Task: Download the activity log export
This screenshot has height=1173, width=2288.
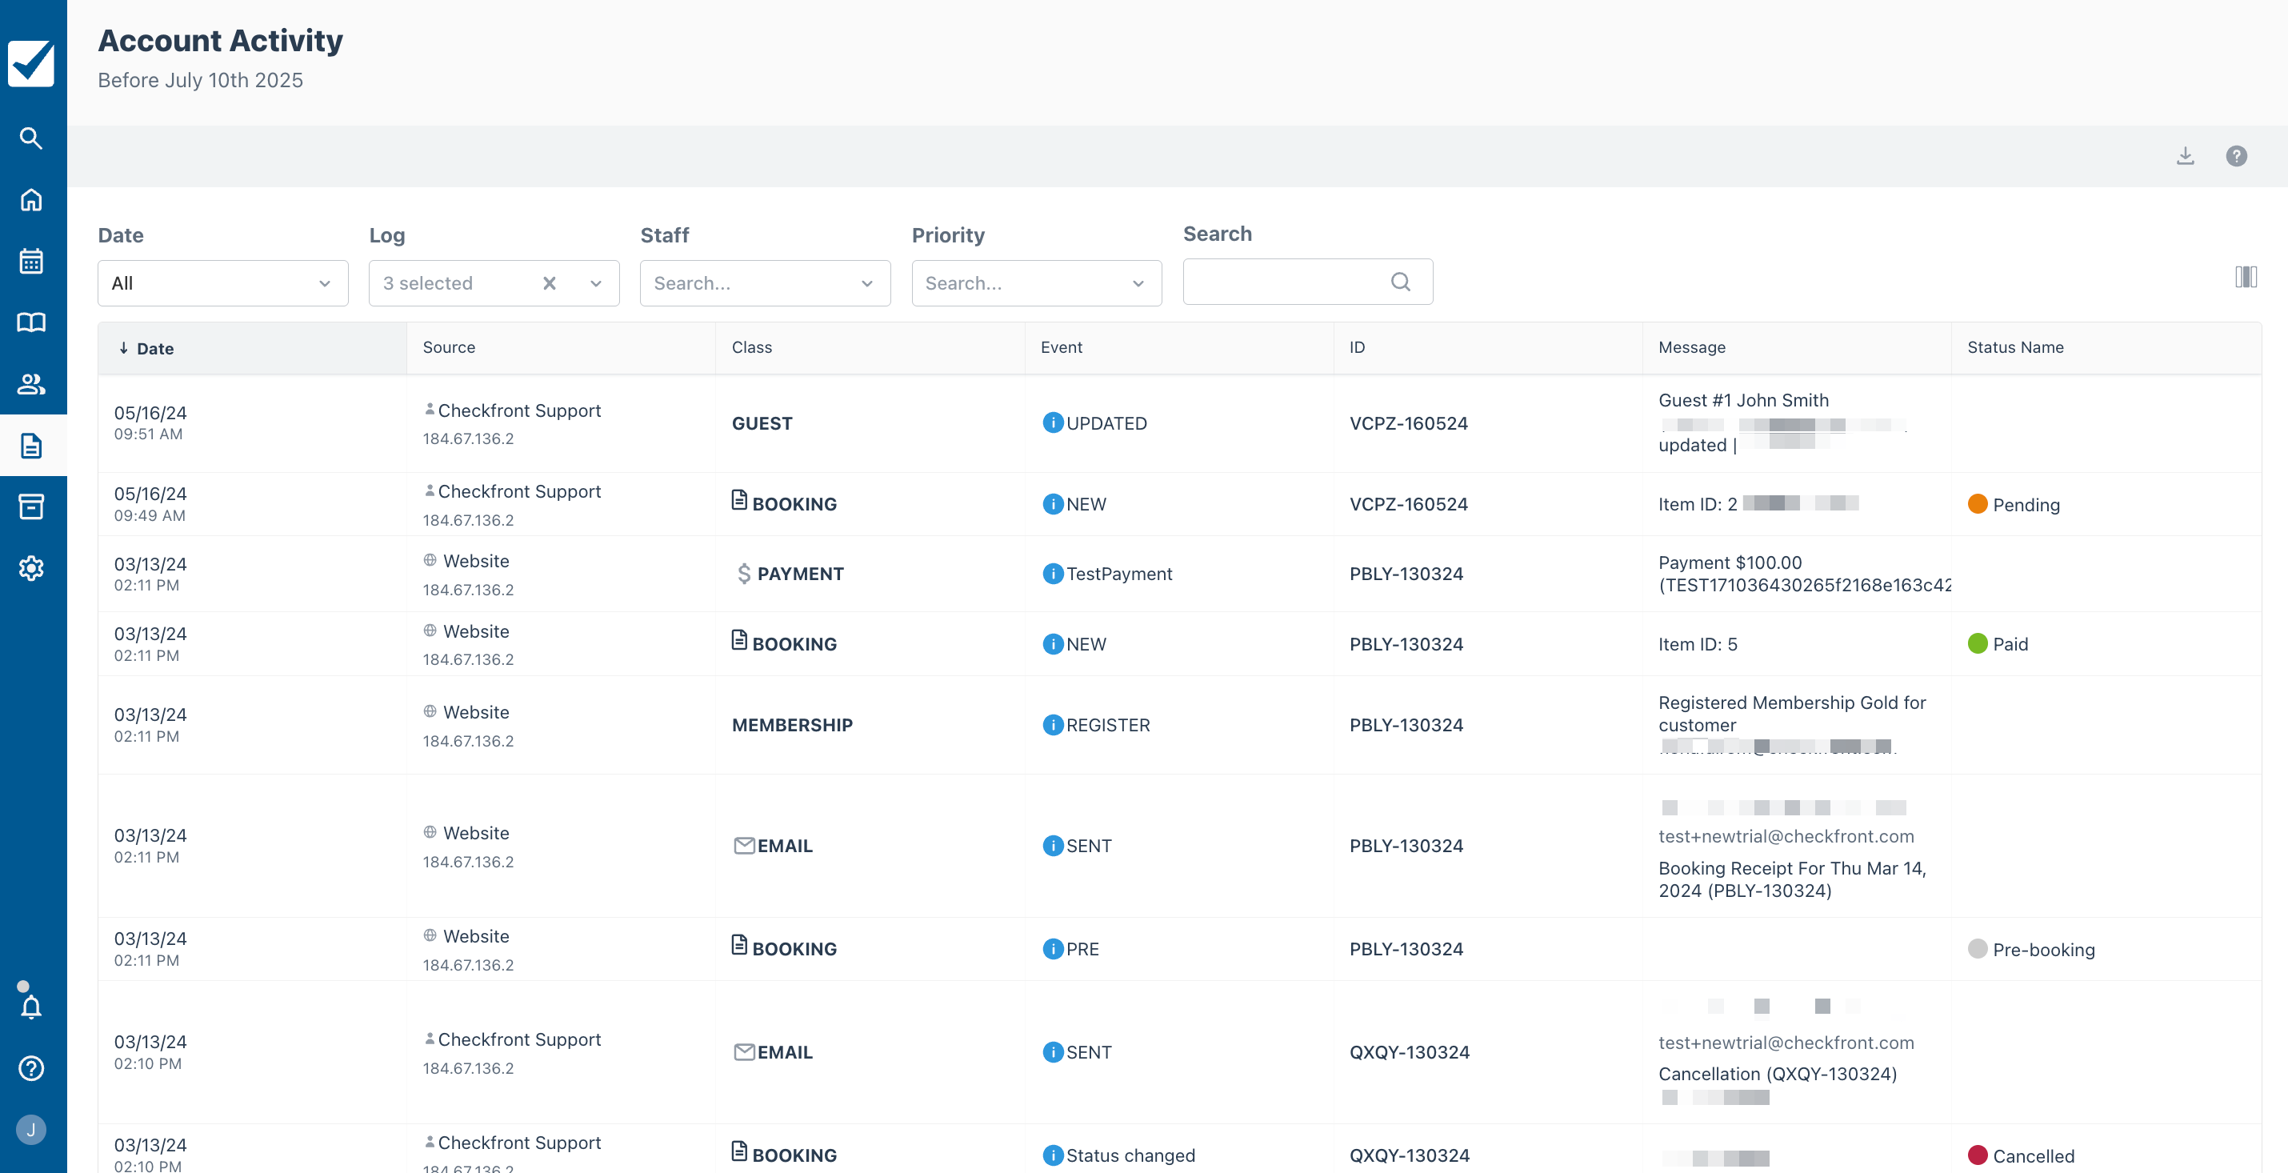Action: 2185,156
